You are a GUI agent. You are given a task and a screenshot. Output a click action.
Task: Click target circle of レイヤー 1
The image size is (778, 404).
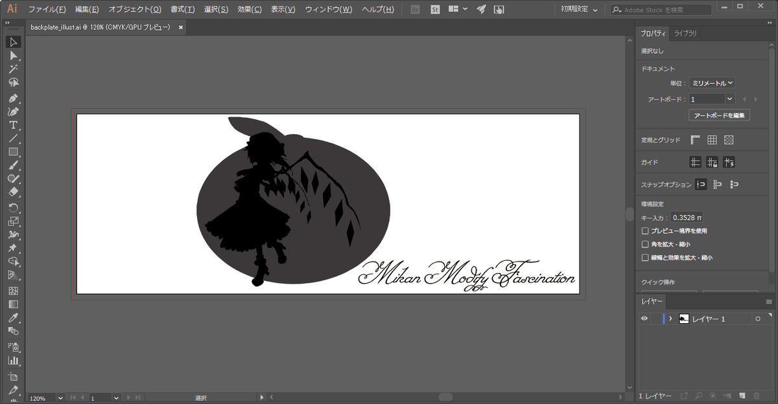[758, 319]
